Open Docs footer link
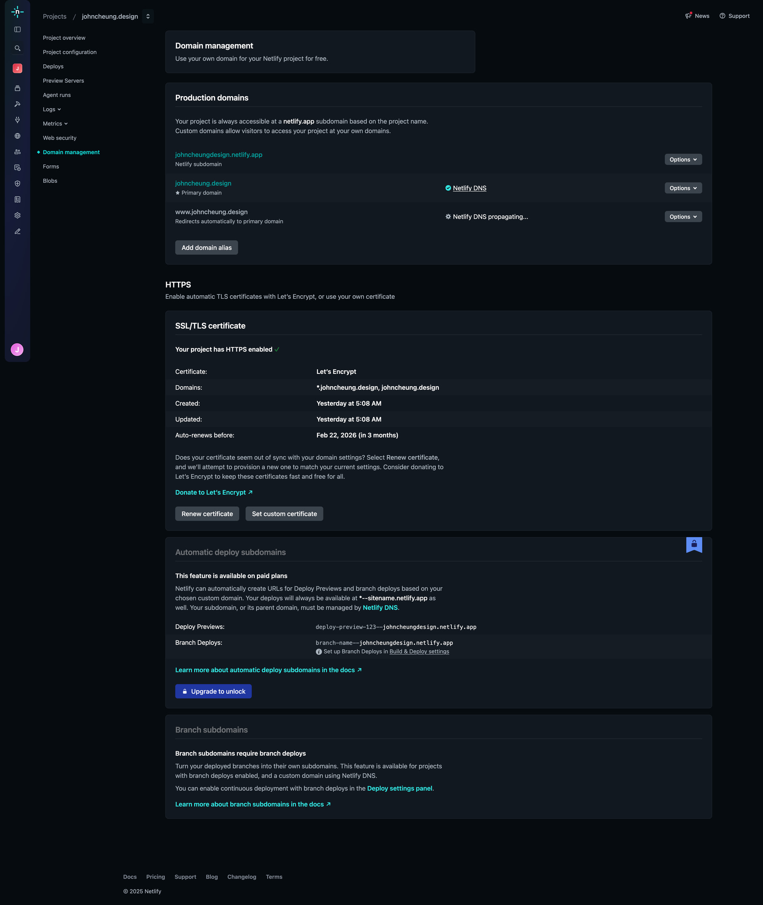The height and width of the screenshot is (905, 763). (x=130, y=877)
